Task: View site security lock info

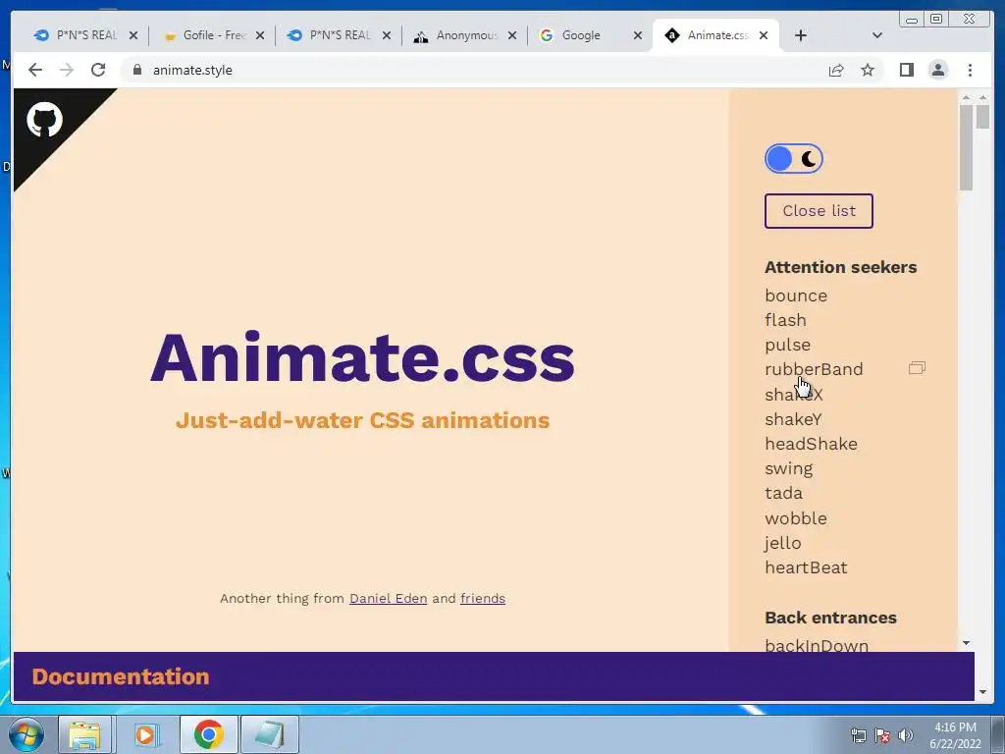Action: click(x=137, y=70)
